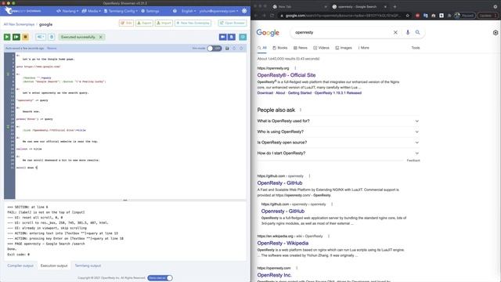Run the screenplay with the green play button
Viewport: 501px width, 282px height.
coord(7,37)
